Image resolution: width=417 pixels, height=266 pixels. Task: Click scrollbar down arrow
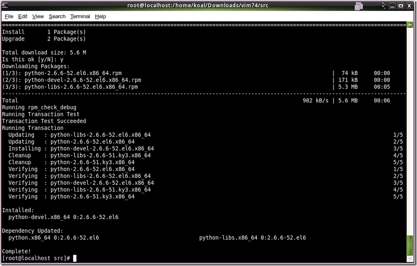pos(410,259)
